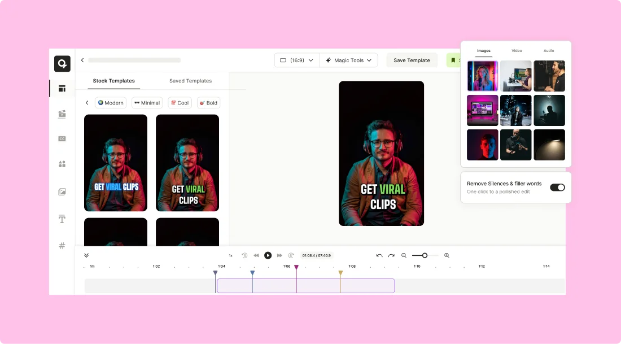This screenshot has width=621, height=344.
Task: Select the hashtag icon in the sidebar
Action: point(62,246)
